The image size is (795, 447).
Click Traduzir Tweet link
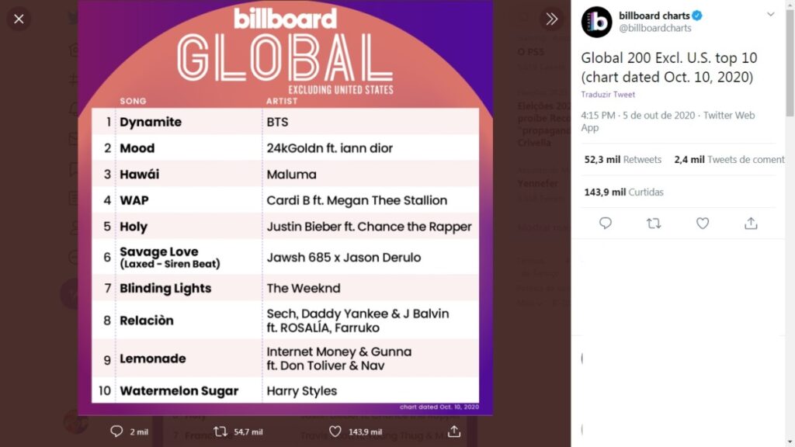[608, 94]
